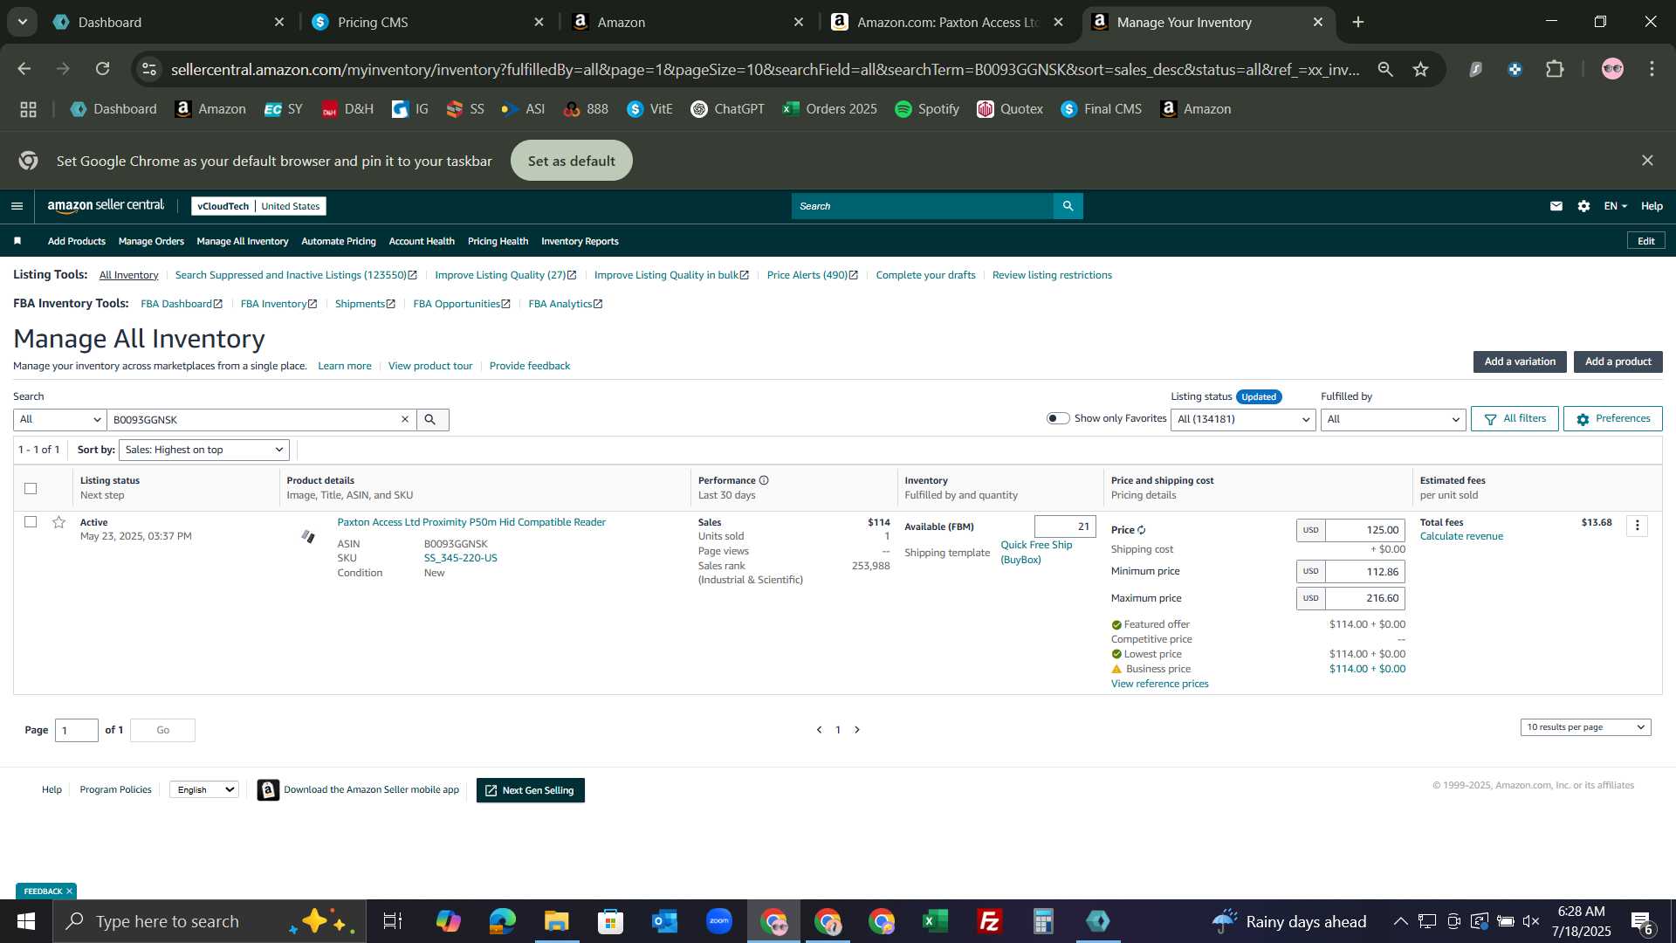The width and height of the screenshot is (1676, 943).
Task: Click the Maximum price field 216.60
Action: pyautogui.click(x=1365, y=598)
